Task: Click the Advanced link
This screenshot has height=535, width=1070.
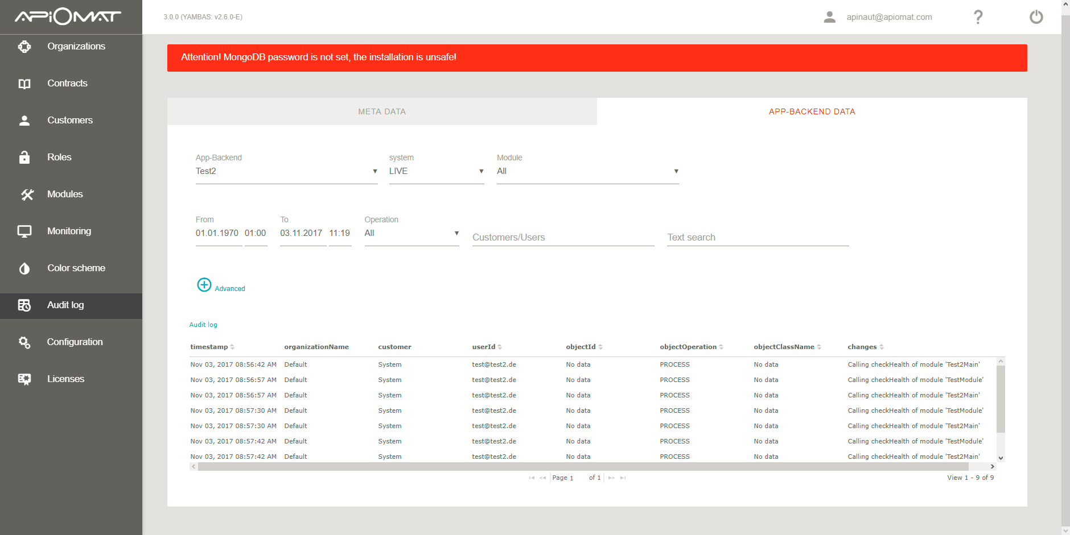Action: 230,289
